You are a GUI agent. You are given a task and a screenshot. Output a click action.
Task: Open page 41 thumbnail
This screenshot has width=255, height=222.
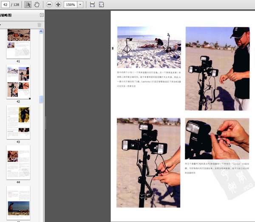tap(18, 44)
